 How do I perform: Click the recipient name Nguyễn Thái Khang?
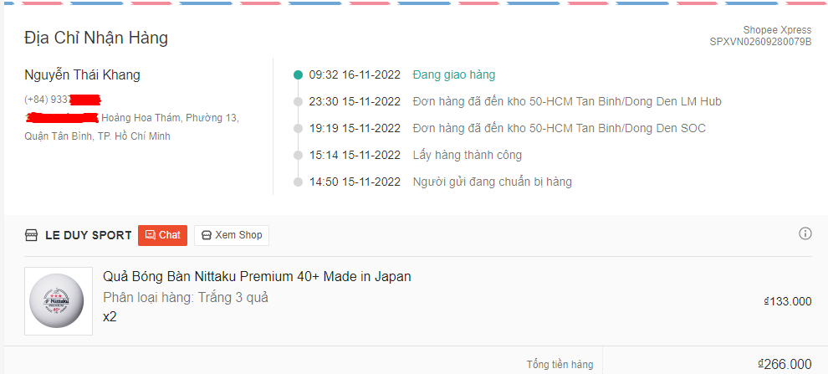(x=82, y=75)
